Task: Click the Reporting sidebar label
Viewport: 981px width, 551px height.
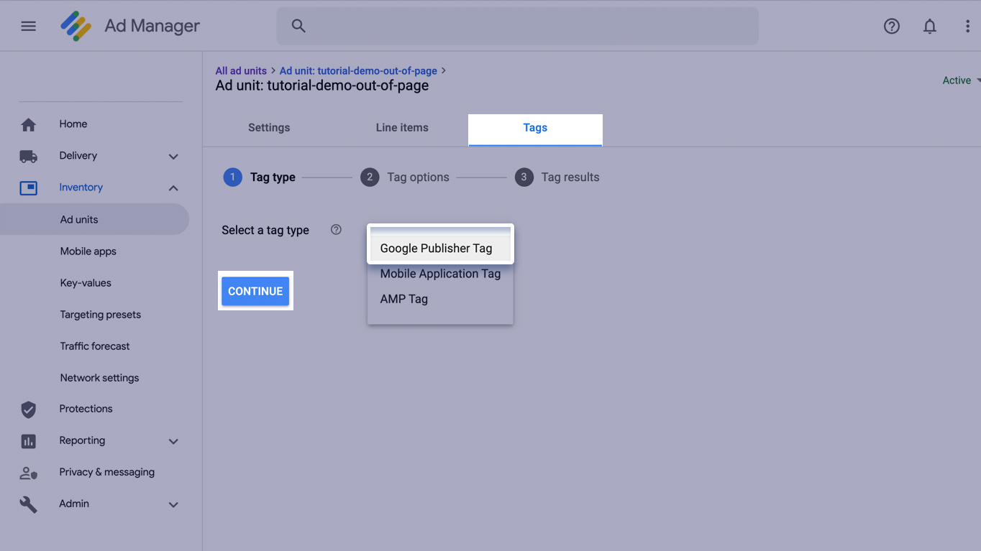Action: click(82, 440)
